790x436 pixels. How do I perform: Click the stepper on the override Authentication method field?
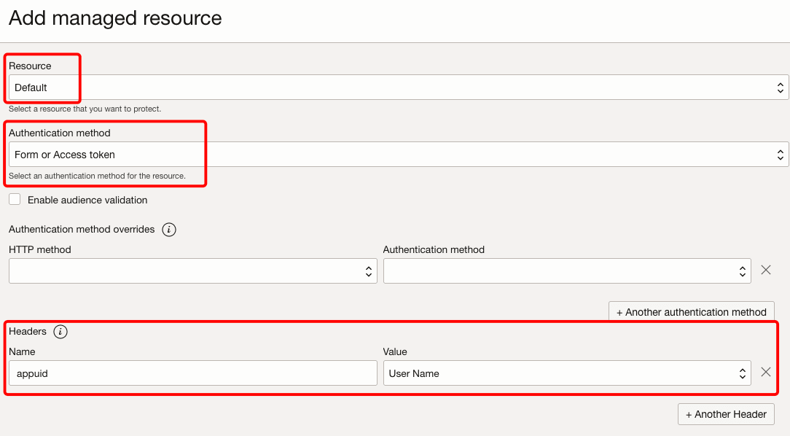tap(743, 270)
